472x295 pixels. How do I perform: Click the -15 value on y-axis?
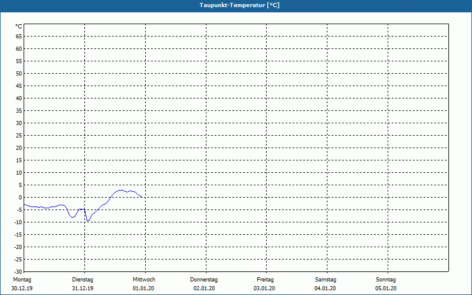coord(18,234)
